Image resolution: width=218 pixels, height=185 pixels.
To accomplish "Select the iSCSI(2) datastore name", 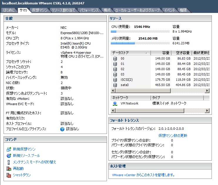I will (127, 80).
